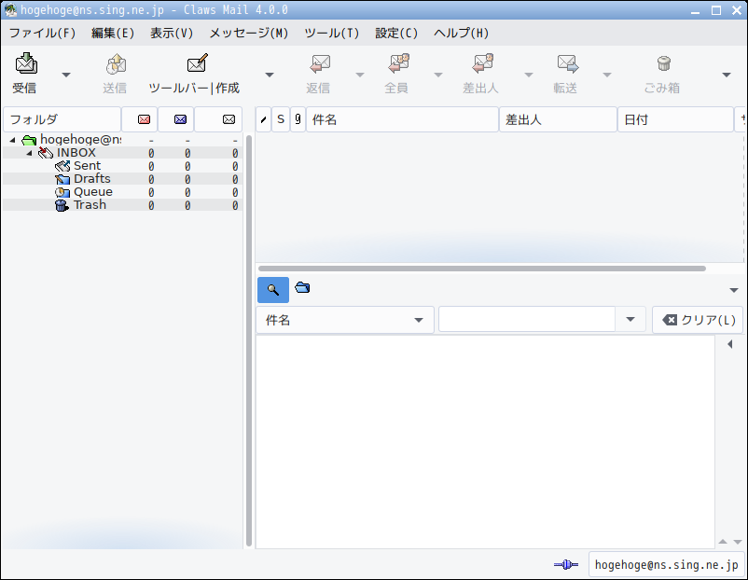748x580 pixels.
Task: Open the toolbar overflow arrow after ごみ箱
Action: click(727, 75)
